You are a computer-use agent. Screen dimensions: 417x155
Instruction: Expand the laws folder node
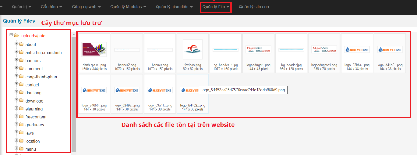16,132
